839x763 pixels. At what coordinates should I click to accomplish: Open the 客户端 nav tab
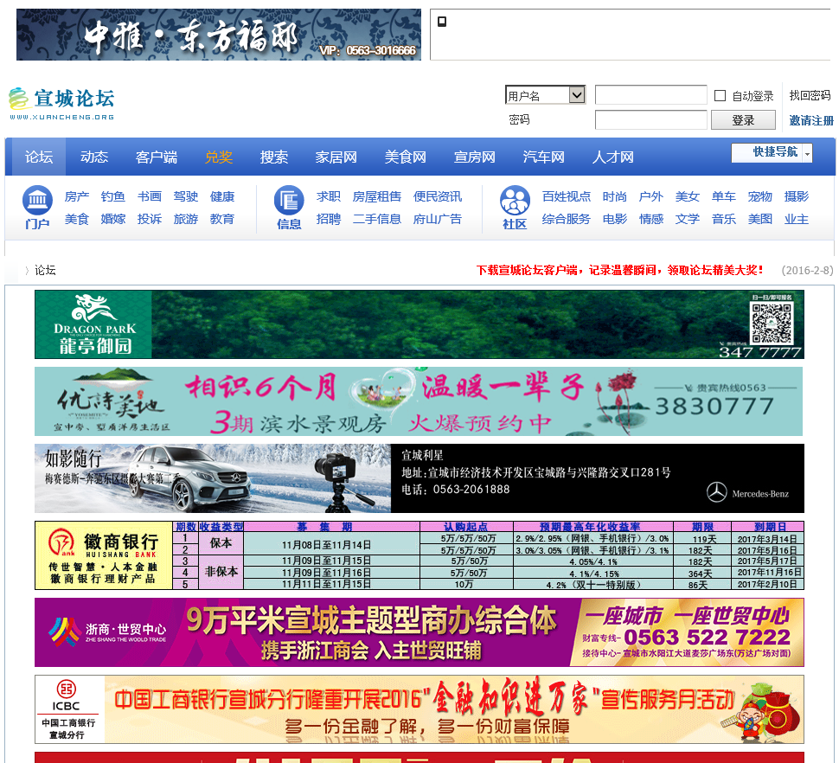pos(157,157)
